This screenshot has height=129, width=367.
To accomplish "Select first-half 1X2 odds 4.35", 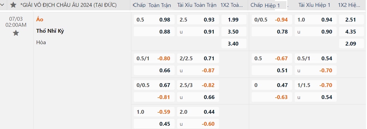I will click(351, 32).
